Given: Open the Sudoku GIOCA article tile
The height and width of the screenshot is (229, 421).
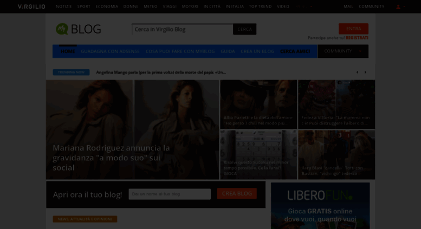Looking at the screenshot, I should point(258,155).
